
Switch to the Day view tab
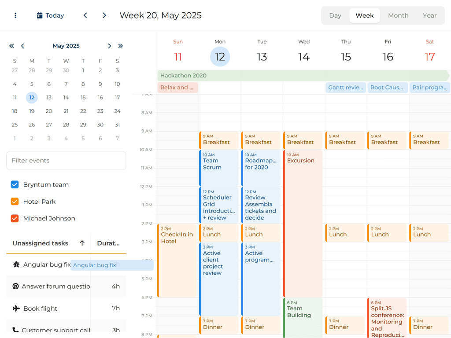[x=335, y=15]
